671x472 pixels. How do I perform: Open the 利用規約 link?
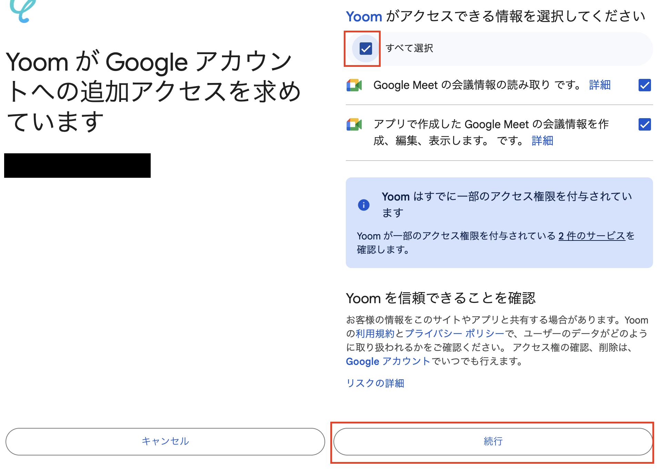click(x=375, y=334)
